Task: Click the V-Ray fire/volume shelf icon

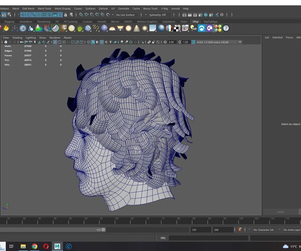Action: pos(7,28)
